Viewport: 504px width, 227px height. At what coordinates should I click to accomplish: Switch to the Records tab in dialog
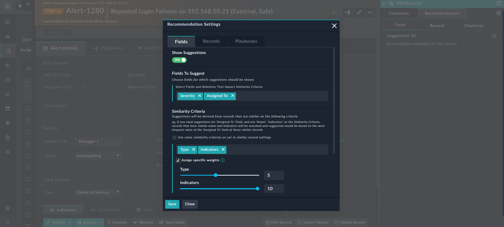(x=211, y=41)
